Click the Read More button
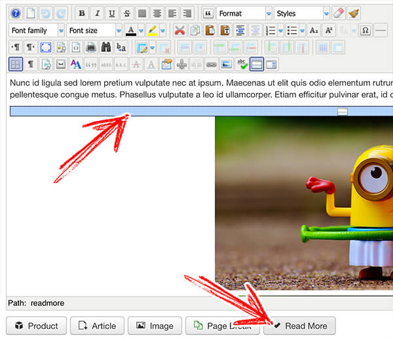 pos(299,326)
